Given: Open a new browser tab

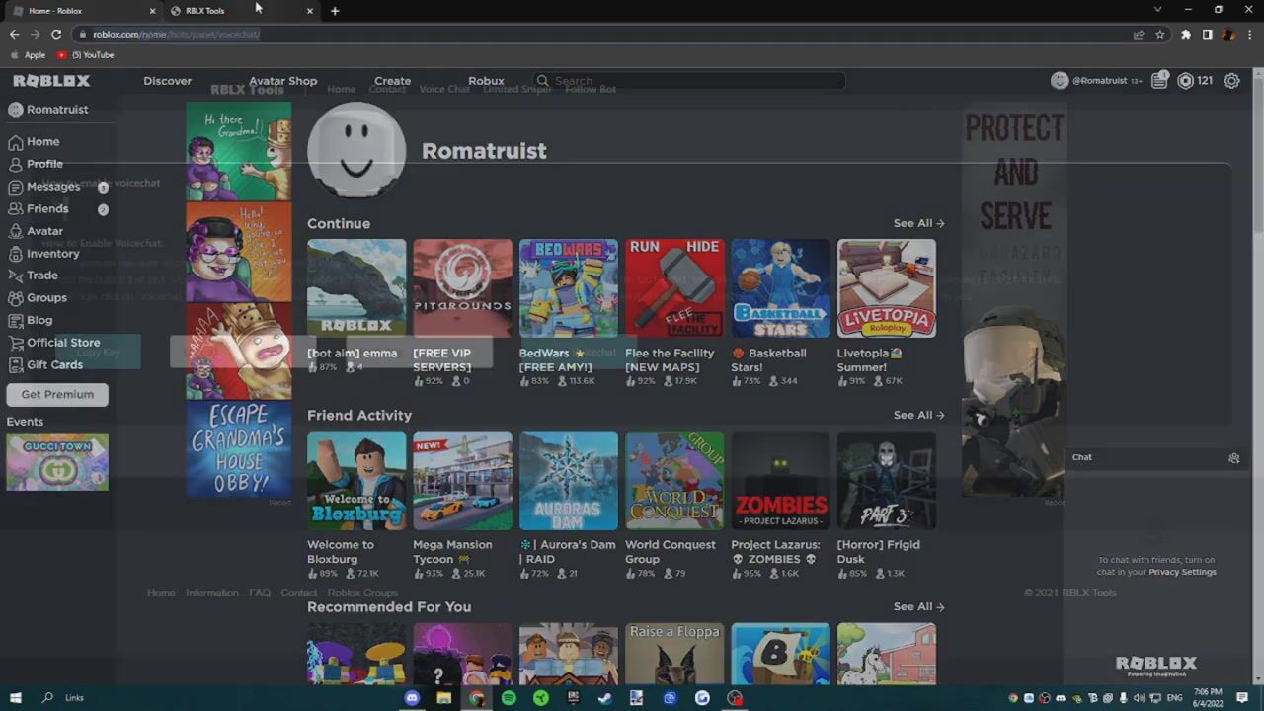Looking at the screenshot, I should 335,11.
